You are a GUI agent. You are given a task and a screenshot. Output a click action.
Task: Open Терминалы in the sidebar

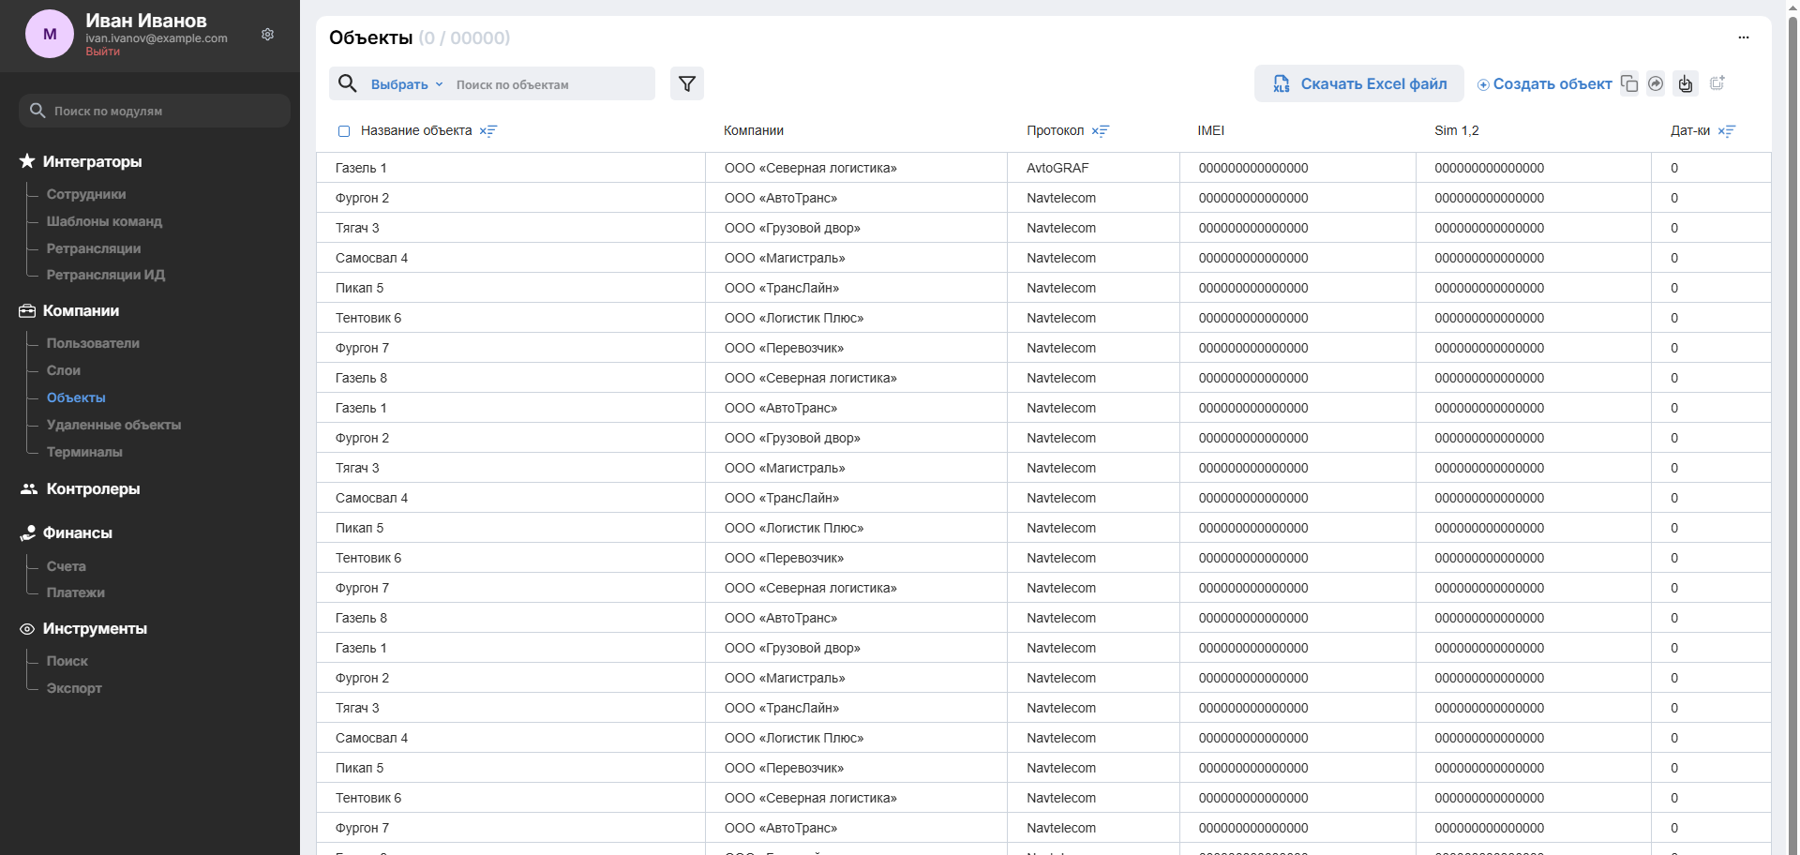pos(84,452)
